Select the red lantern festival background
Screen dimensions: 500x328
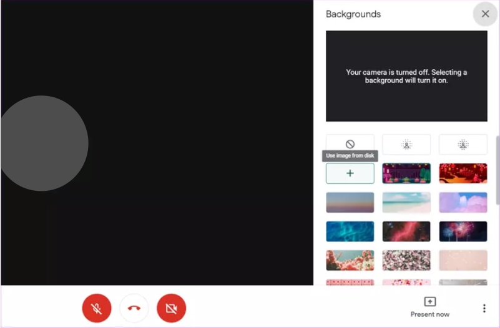click(x=463, y=173)
